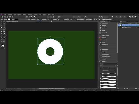Add a Tontrennung adjustment
Image resolution: width=139 pixels, height=104 pixels.
104,38
